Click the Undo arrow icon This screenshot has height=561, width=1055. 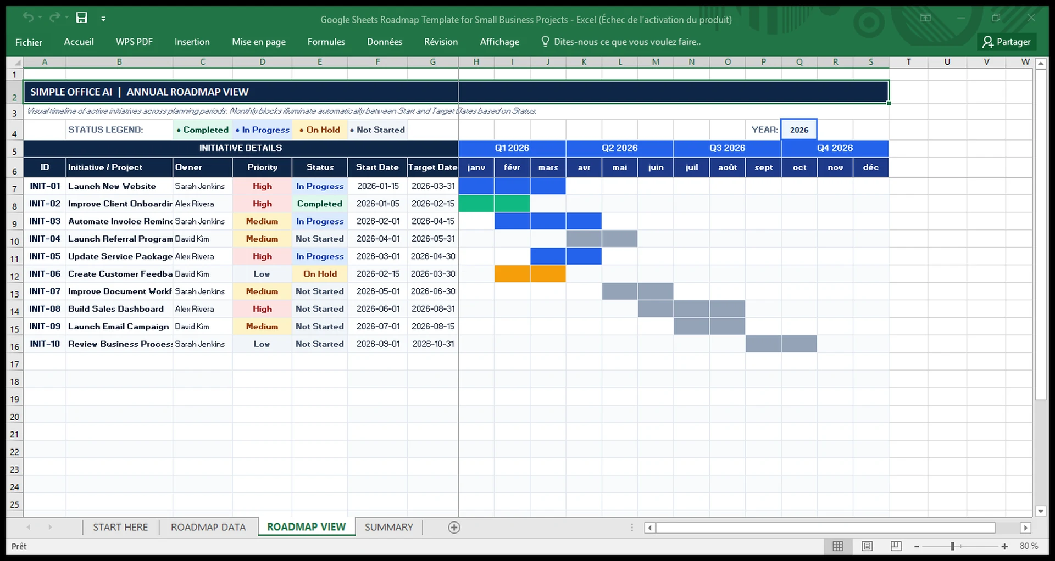[28, 18]
